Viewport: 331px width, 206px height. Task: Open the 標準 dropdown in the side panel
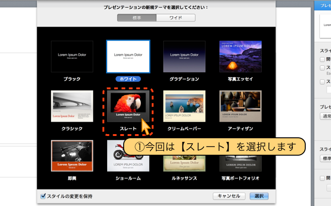tap(325, 158)
